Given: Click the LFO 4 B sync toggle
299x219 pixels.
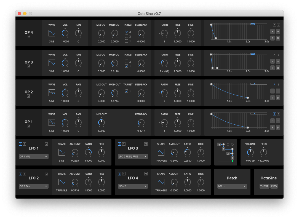Looking at the screenshot, I should [x=119, y=174].
